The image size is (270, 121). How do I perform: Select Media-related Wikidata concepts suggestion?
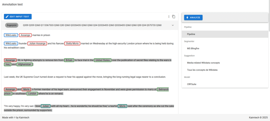click(203, 63)
